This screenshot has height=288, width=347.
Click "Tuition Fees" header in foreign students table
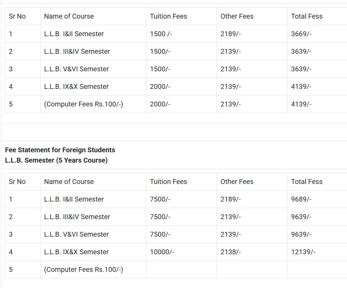[168, 182]
